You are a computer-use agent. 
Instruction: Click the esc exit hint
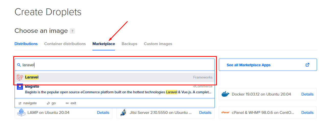(x=71, y=103)
